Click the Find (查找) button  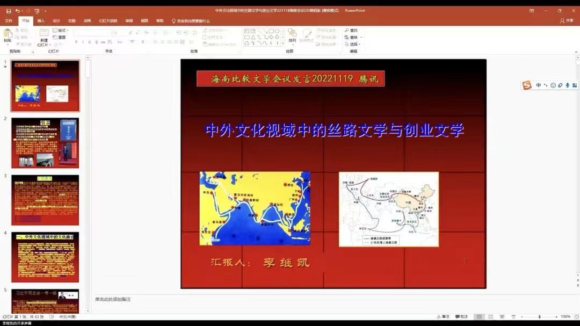point(352,31)
